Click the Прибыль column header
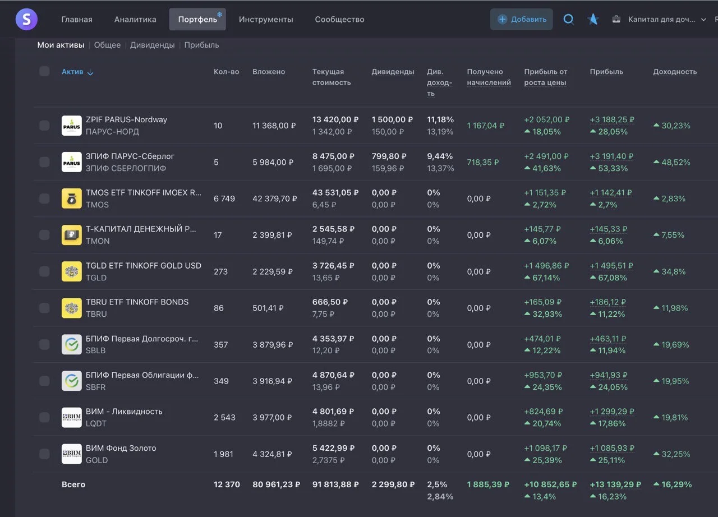 [x=606, y=72]
